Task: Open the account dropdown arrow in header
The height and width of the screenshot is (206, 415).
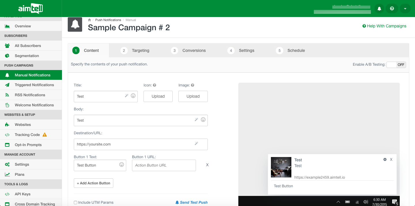Action: click(405, 9)
